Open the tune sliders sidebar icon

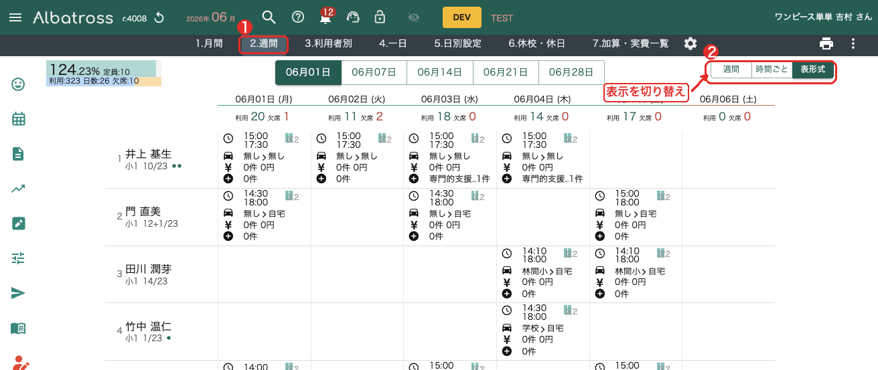pyautogui.click(x=18, y=258)
